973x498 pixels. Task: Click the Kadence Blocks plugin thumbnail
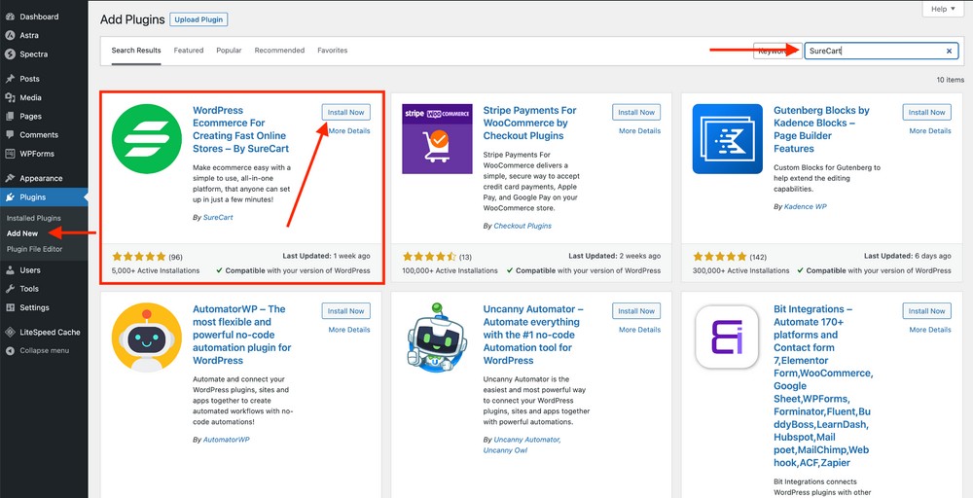[727, 139]
